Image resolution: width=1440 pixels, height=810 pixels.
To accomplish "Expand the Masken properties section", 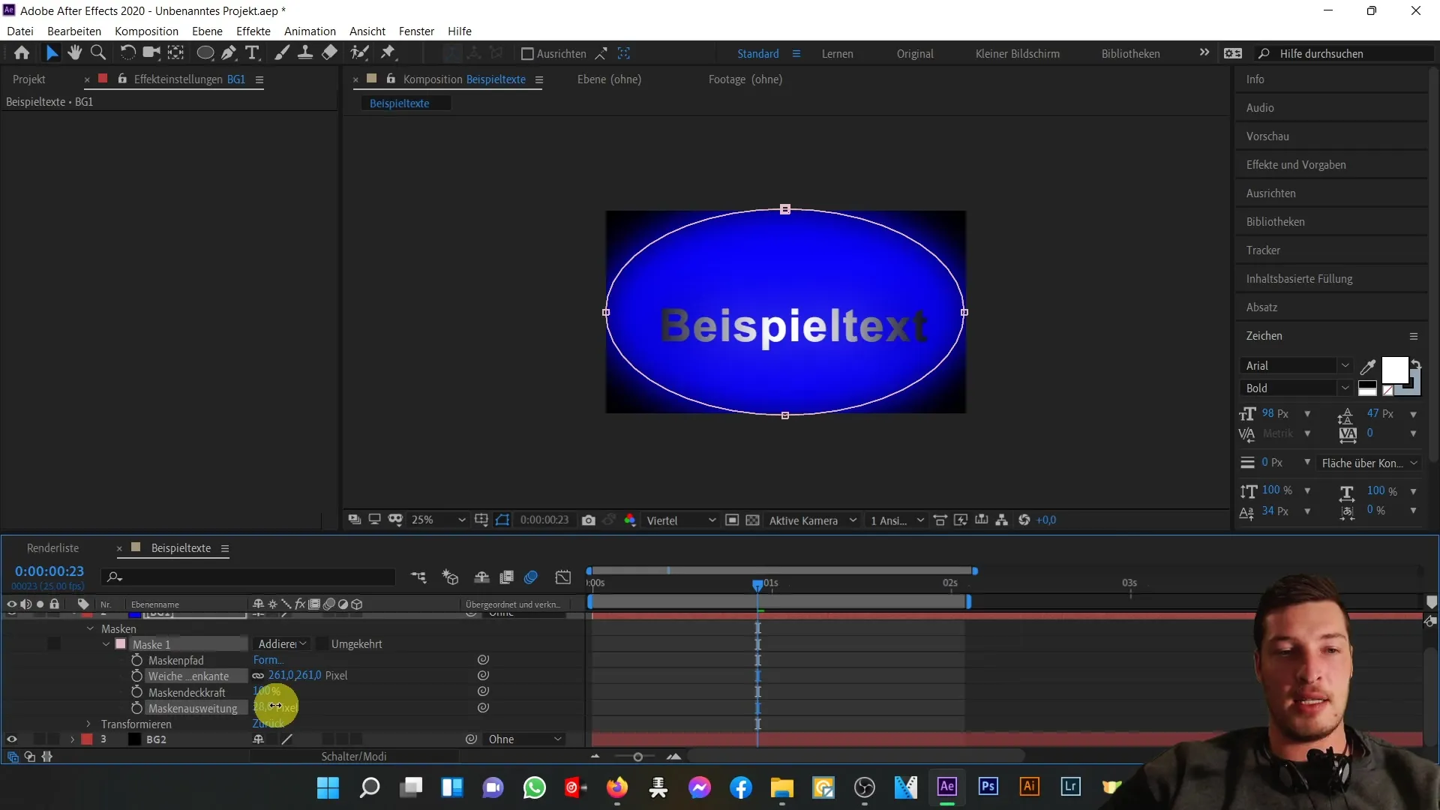I will tap(90, 629).
